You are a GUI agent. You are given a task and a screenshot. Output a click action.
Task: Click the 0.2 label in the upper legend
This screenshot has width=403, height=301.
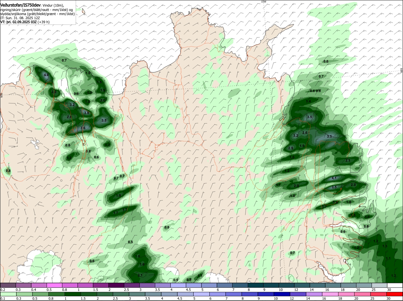point(3,289)
